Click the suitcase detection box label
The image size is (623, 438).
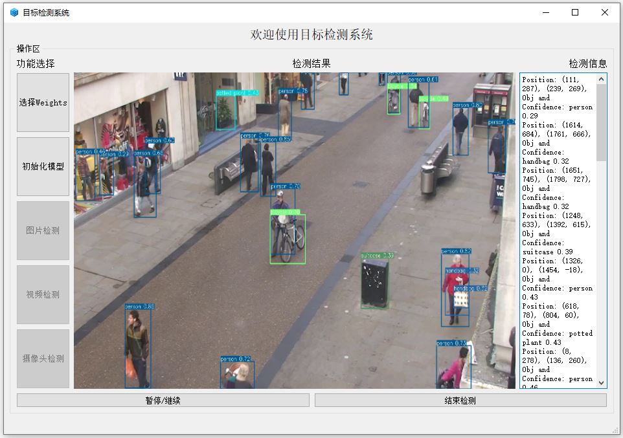[x=377, y=256]
